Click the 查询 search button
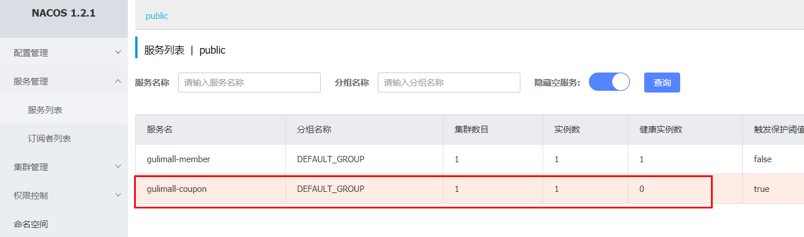804x237 pixels. click(662, 83)
